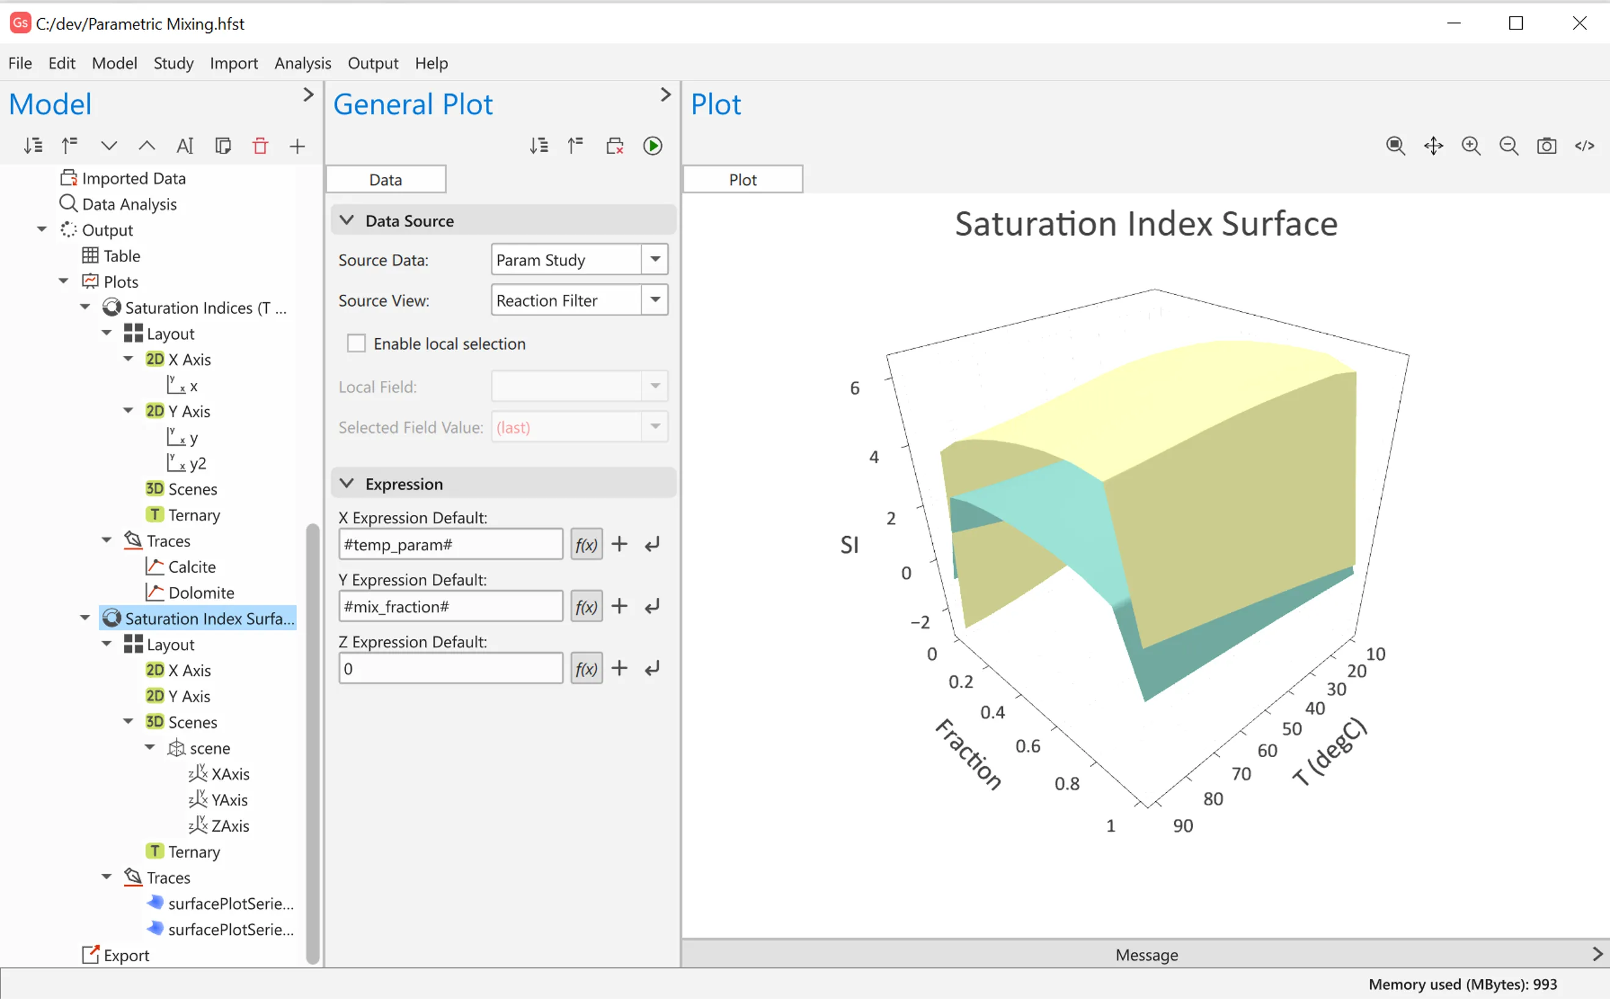Click the zoom out icon in Plot toolbar

coord(1508,145)
